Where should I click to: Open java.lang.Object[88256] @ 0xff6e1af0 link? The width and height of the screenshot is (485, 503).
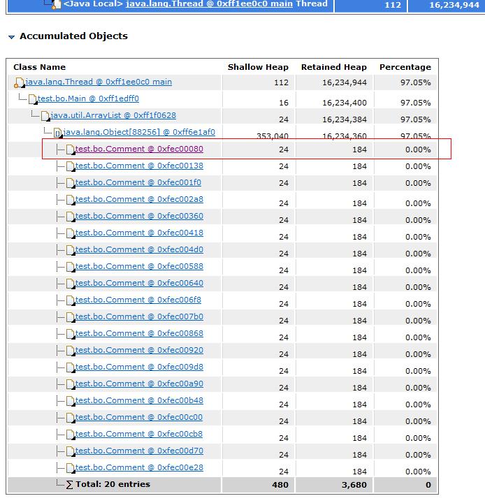pyautogui.click(x=139, y=132)
